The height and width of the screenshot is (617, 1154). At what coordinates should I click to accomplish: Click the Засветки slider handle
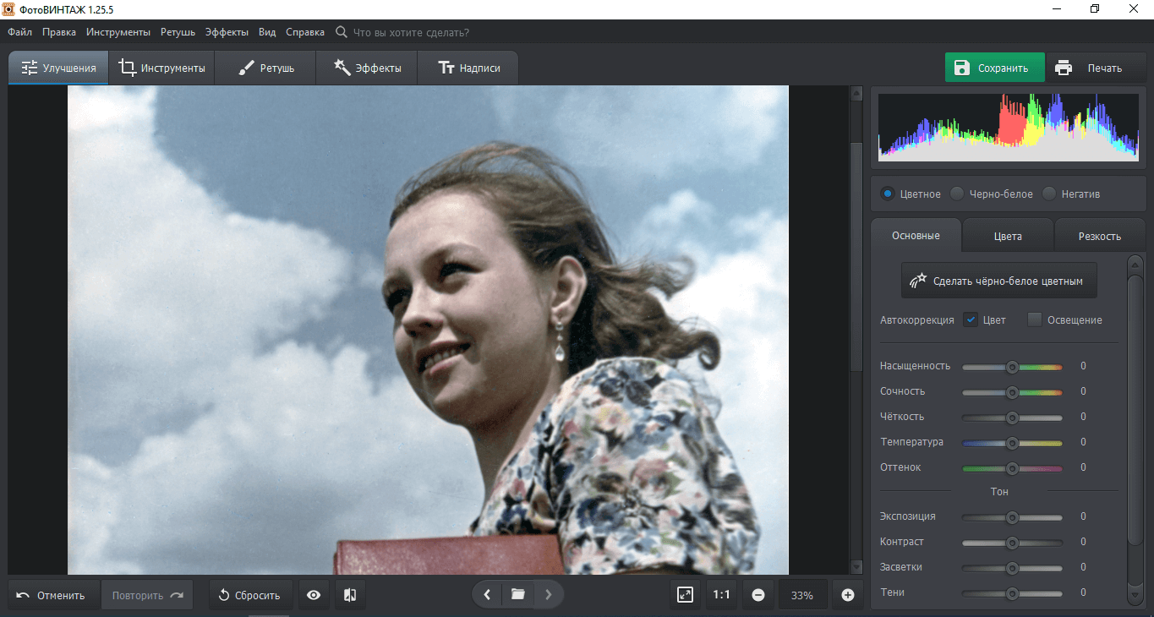point(1012,568)
